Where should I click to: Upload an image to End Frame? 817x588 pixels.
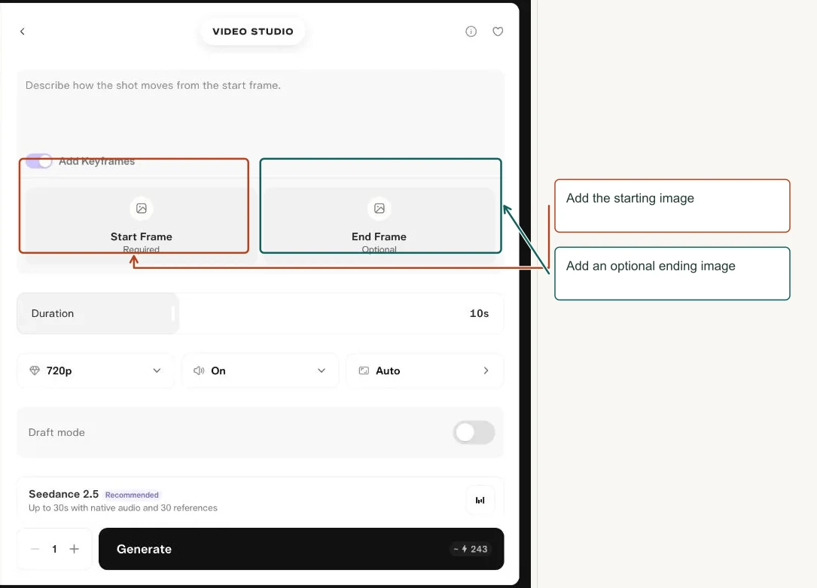380,224
